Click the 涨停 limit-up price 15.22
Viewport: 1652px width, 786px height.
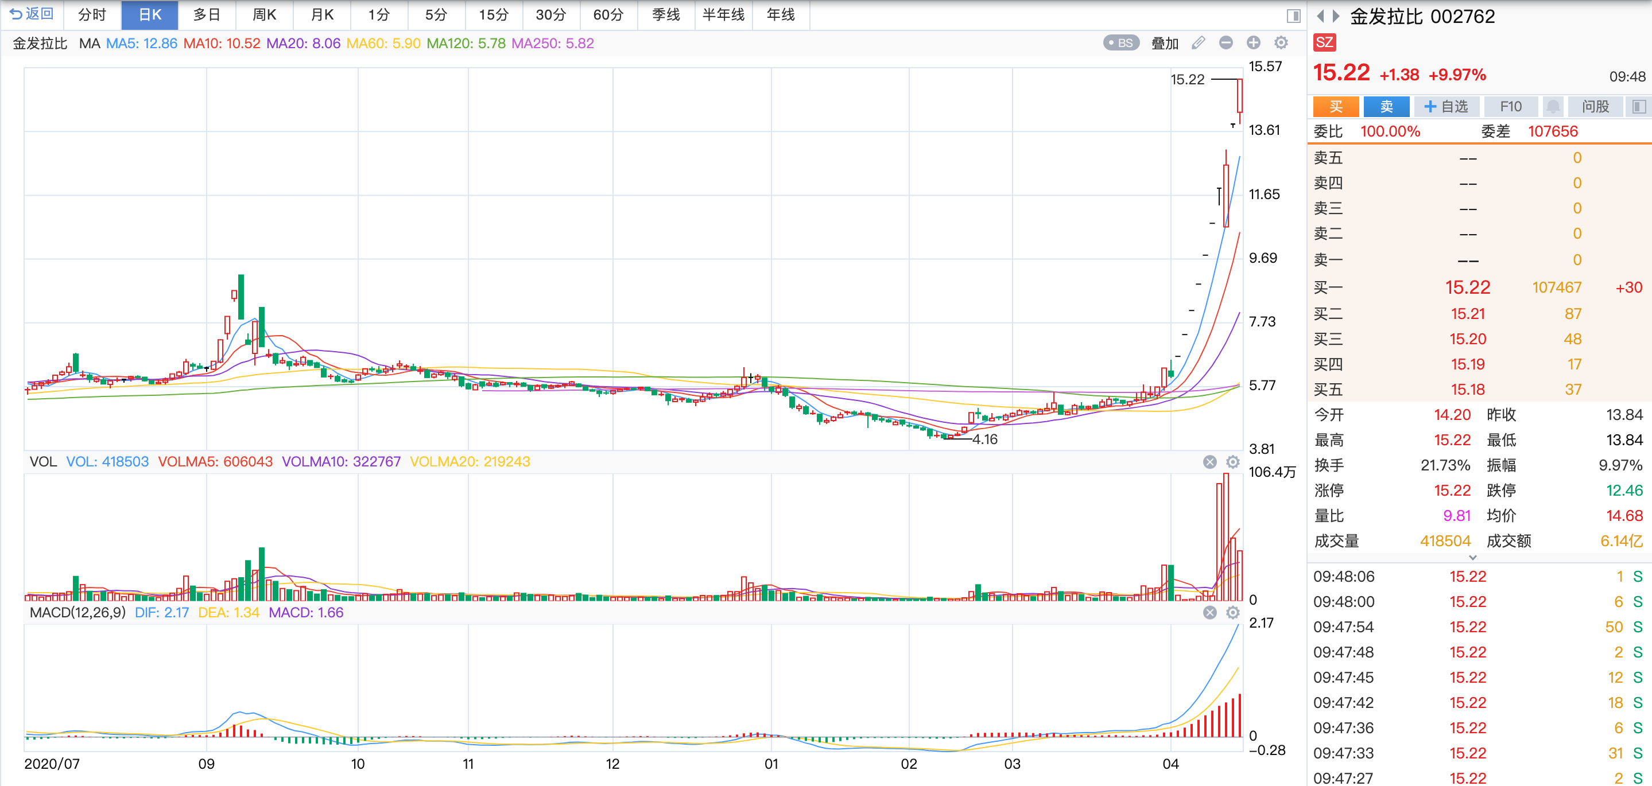[1452, 491]
